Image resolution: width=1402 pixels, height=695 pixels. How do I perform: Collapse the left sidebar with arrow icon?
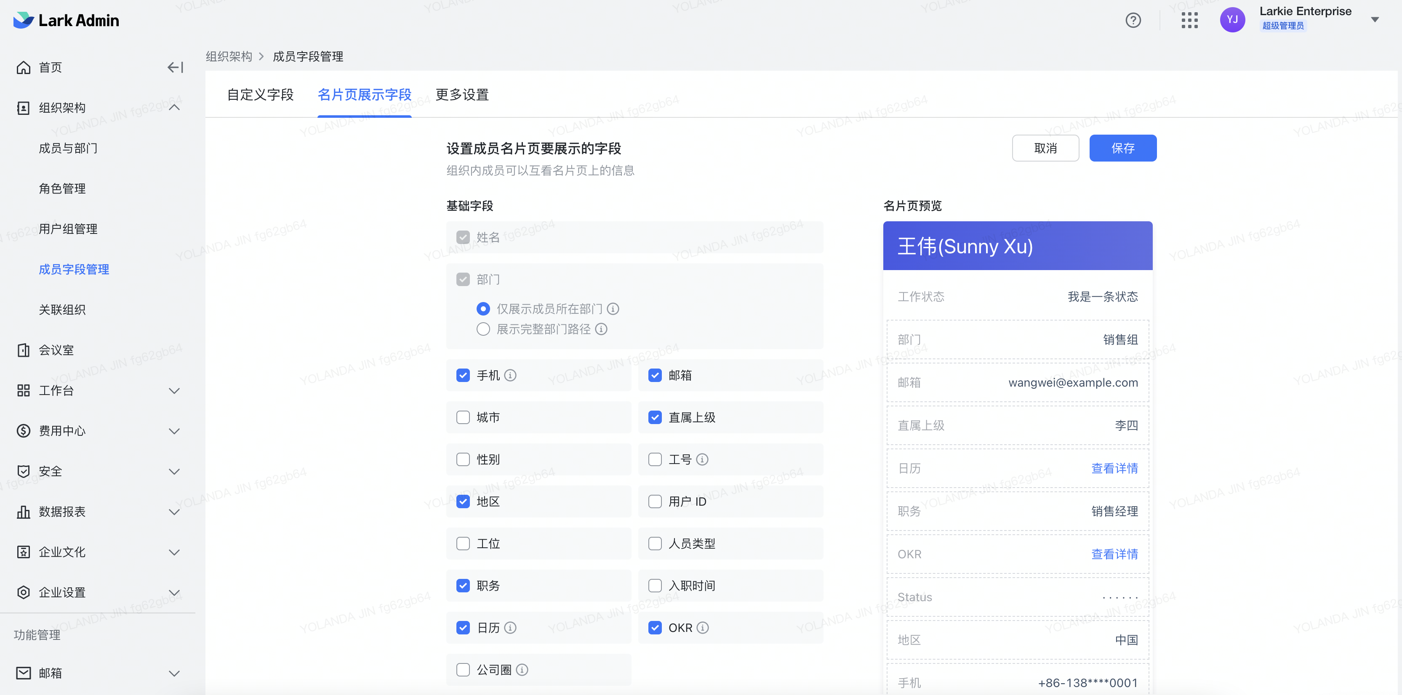174,67
